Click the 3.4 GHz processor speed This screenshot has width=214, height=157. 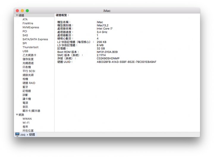tap(102, 32)
